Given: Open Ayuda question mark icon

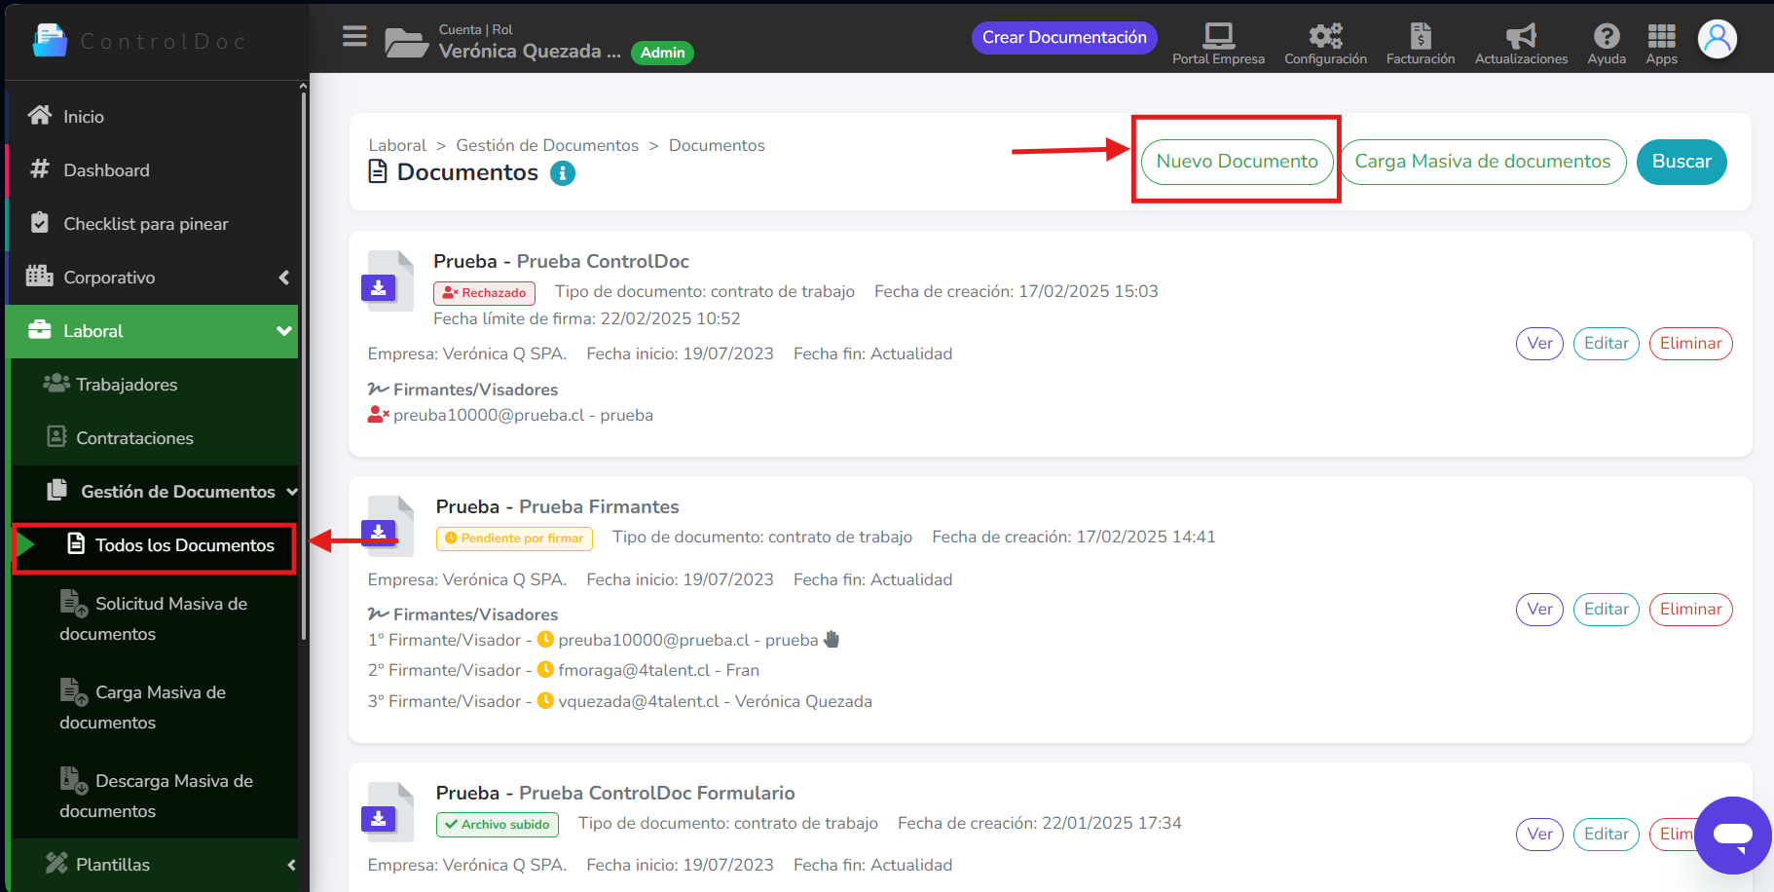Looking at the screenshot, I should tap(1607, 36).
